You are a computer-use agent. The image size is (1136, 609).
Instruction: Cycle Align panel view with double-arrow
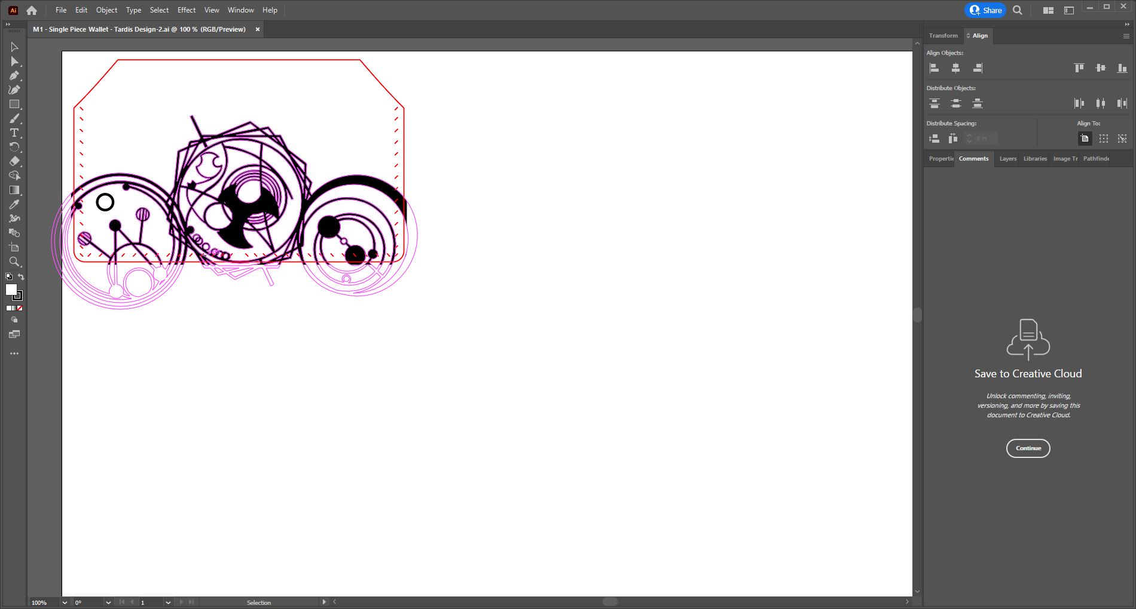968,36
